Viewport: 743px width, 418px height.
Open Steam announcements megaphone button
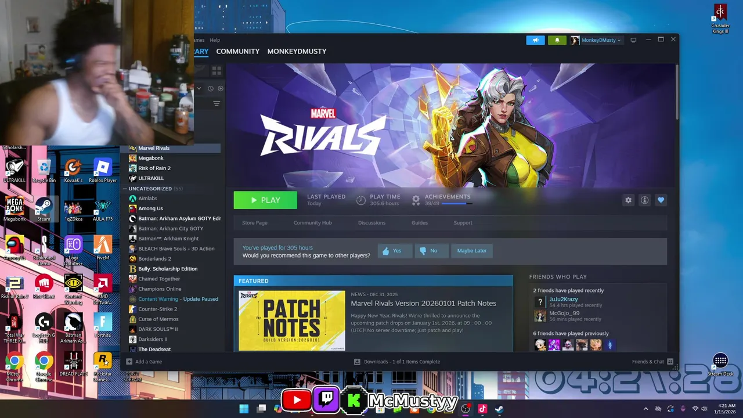click(x=535, y=40)
